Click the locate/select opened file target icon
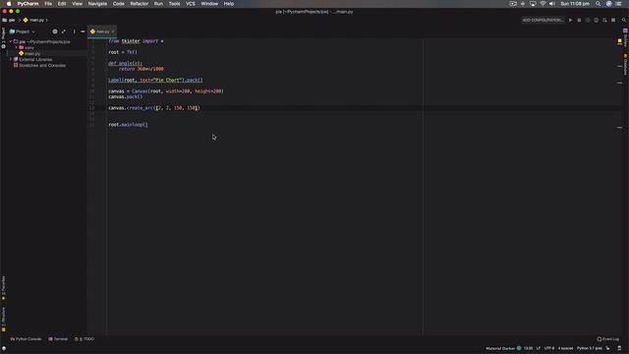 [x=55, y=31]
